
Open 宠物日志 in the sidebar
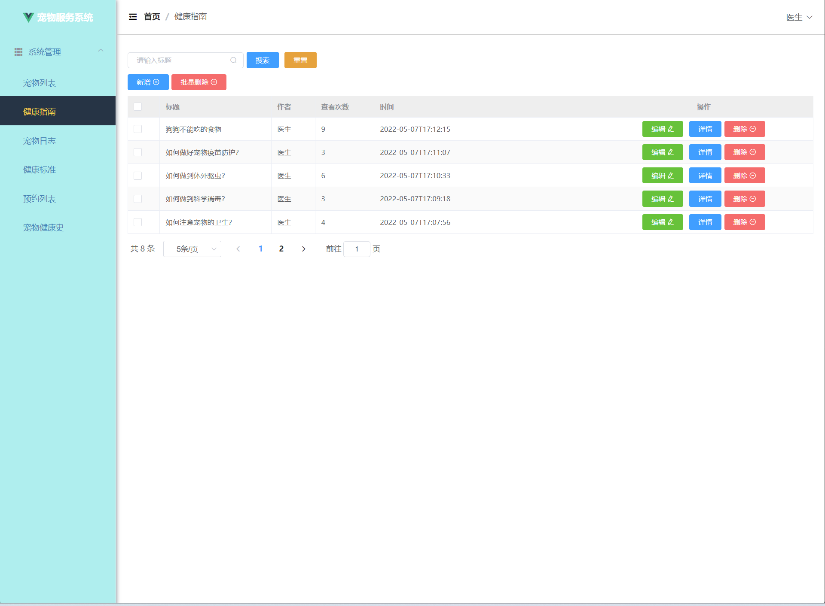pos(40,141)
